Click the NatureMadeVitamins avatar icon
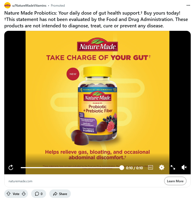The width and height of the screenshot is (195, 199). [x=7, y=5]
